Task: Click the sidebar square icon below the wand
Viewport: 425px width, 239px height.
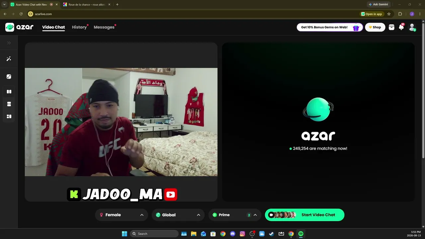Action: pos(9,77)
